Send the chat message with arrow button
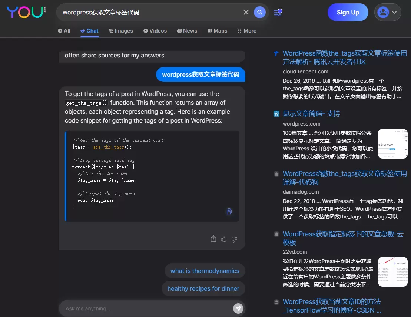This screenshot has height=317, width=411. click(238, 308)
